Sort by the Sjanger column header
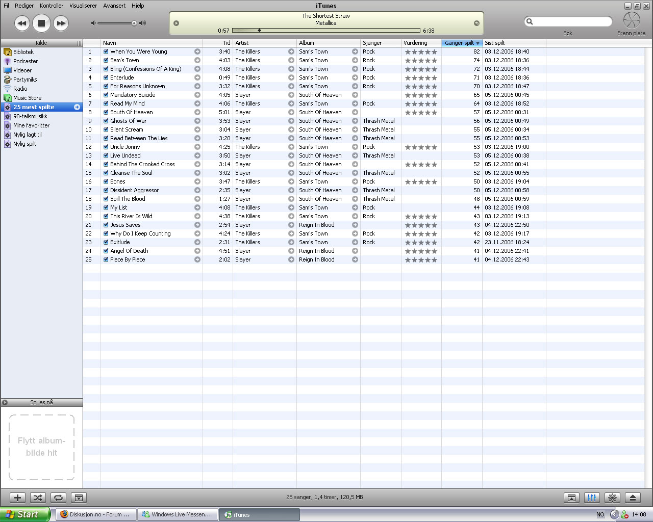 381,43
